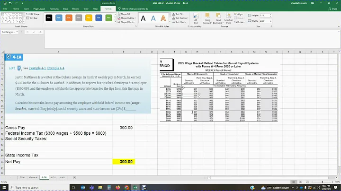Open the Example 4-1 link
The width and height of the screenshot is (341, 191).
pos(37,68)
